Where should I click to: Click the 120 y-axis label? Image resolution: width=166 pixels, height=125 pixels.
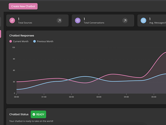[x=13, y=48]
